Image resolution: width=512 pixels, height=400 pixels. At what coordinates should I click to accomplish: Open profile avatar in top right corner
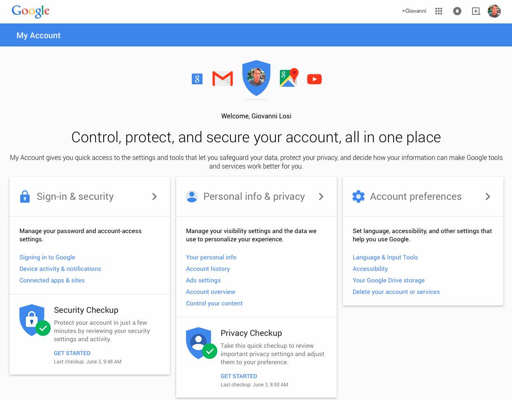click(x=494, y=11)
